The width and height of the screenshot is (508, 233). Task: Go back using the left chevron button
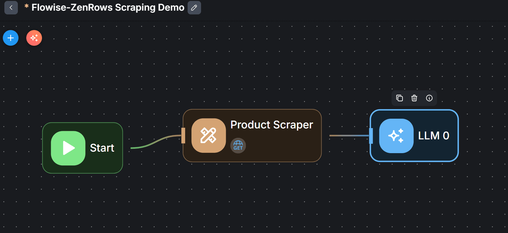point(11,8)
